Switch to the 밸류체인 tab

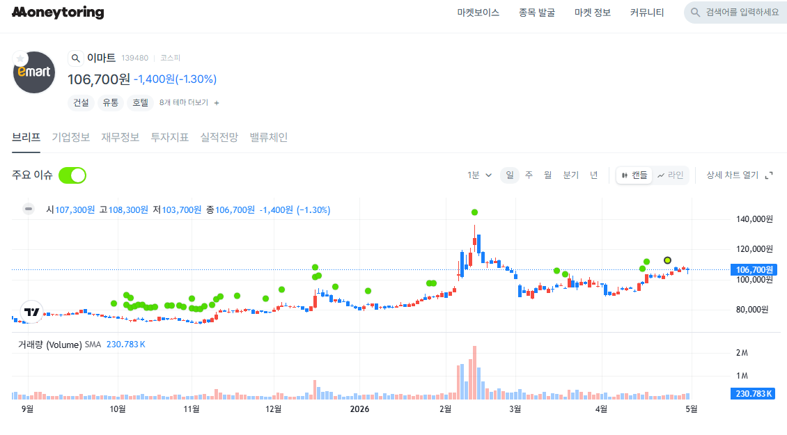pos(269,138)
